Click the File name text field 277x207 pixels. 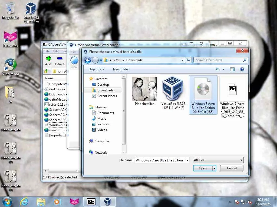(x=160, y=160)
